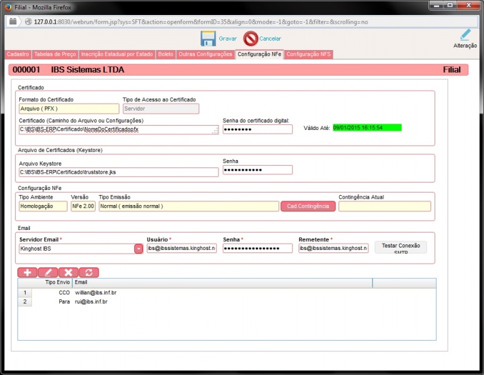484x375 pixels.
Task: Click the Keystore Senha password field
Action: point(258,170)
